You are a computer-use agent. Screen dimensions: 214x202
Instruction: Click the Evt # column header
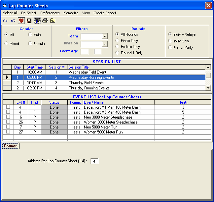[x=21, y=102]
